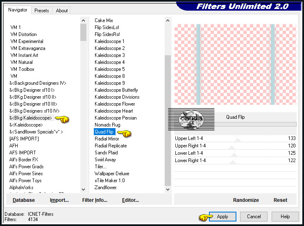This screenshot has height=226, width=304.
Task: Select VM Extravaganza category
Action: point(28,48)
